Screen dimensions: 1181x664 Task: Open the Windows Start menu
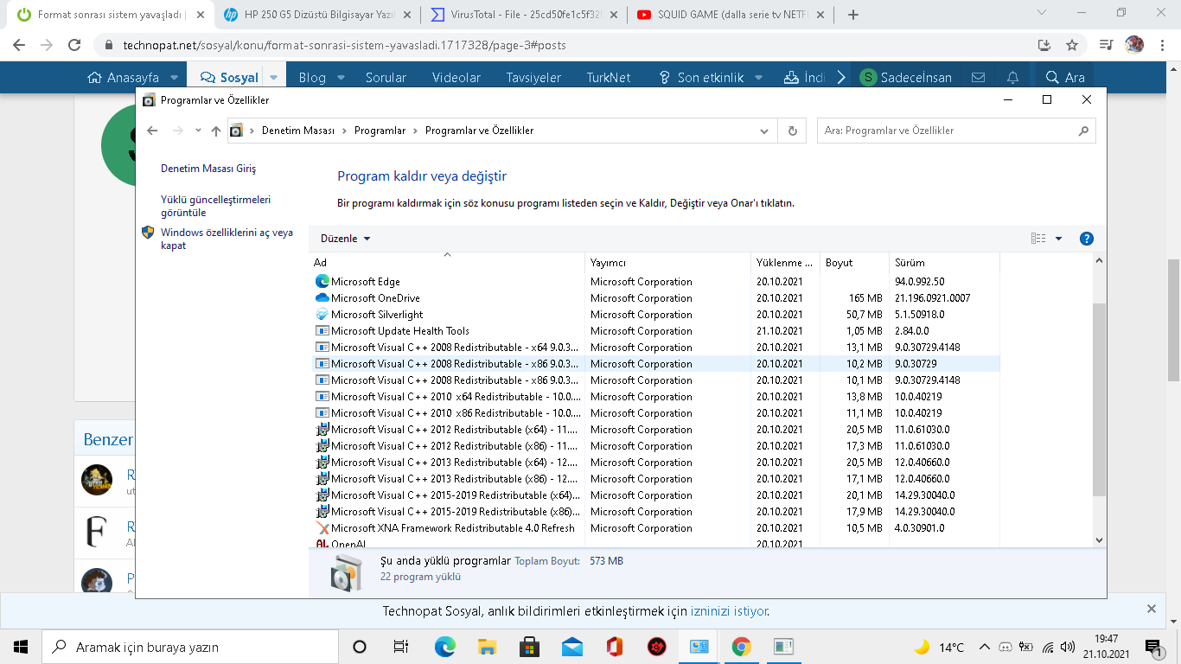pos(21,647)
